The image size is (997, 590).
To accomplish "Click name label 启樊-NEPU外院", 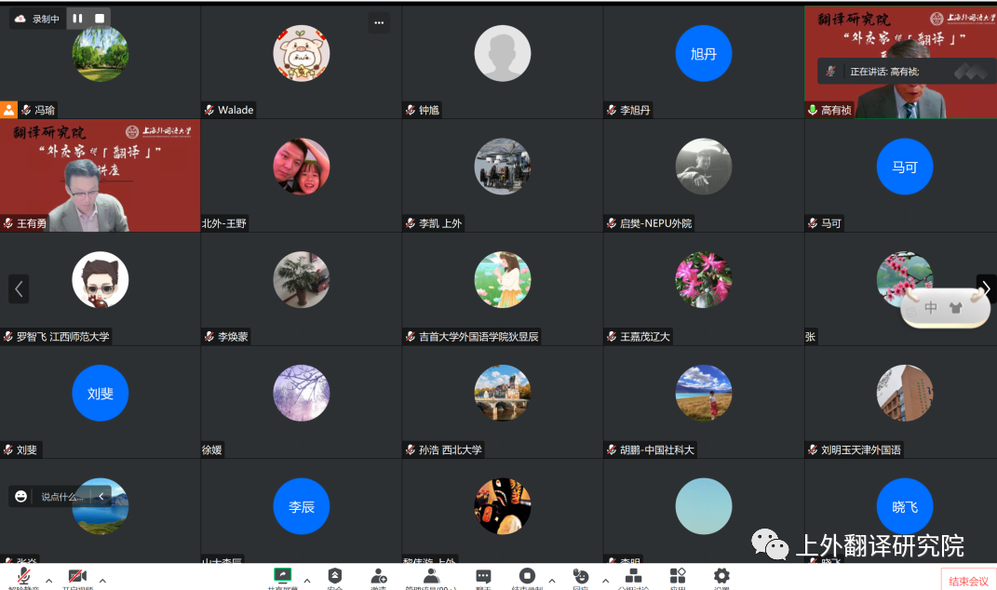I will click(x=655, y=223).
